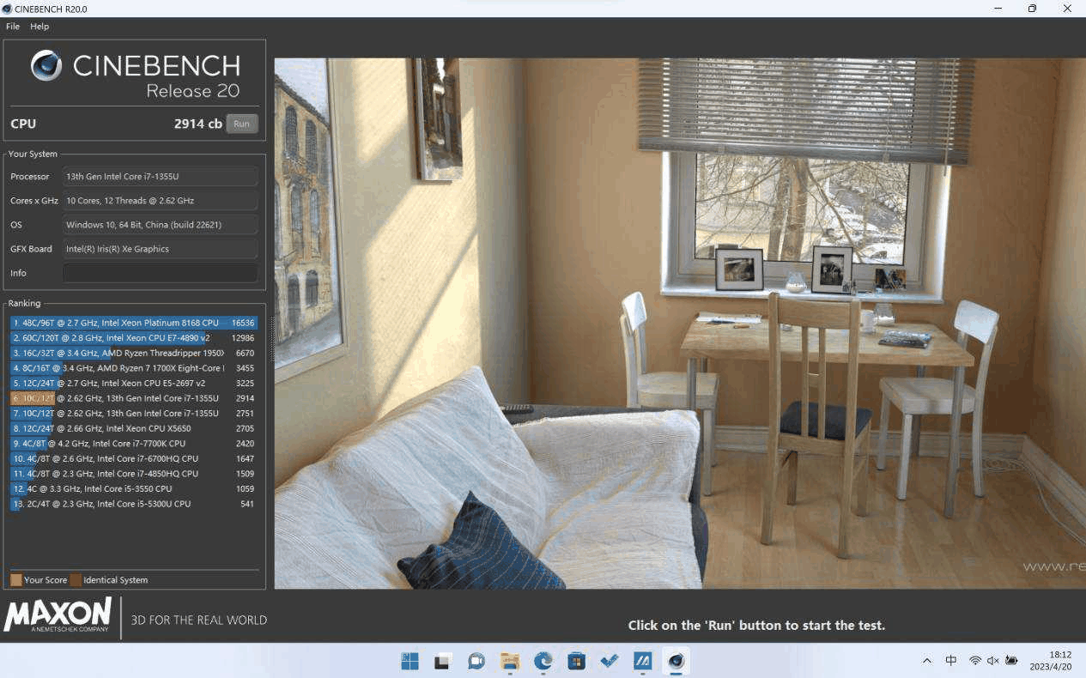Click the muted volume tray icon
Screen dimensions: 1086x678
coord(993,660)
